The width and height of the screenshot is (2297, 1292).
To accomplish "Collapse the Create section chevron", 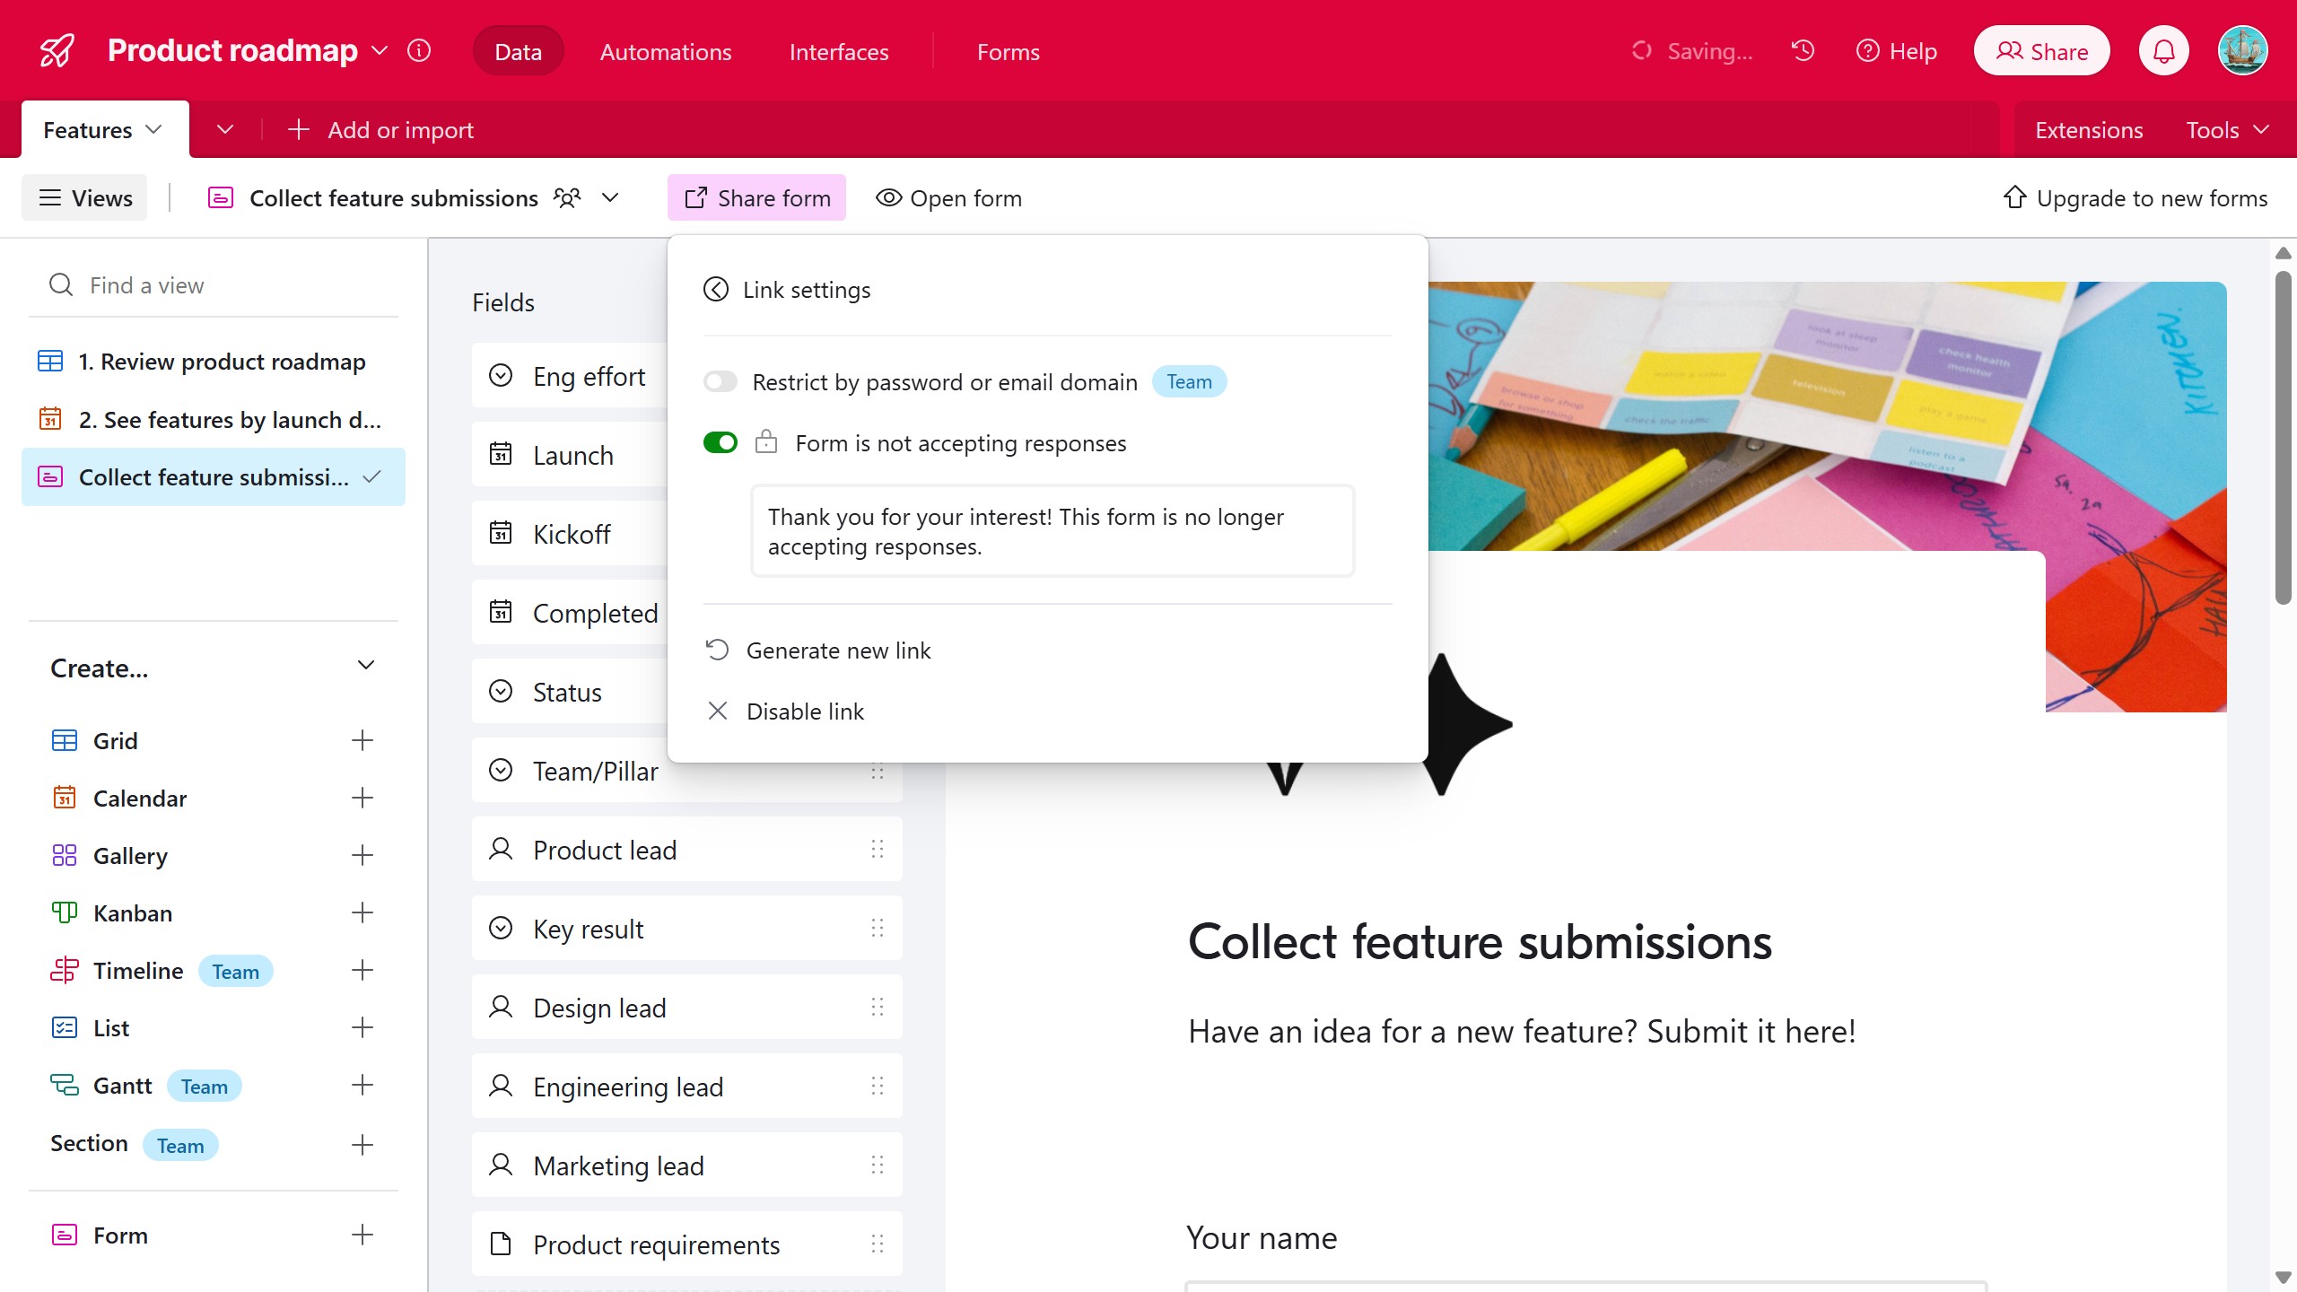I will click(365, 666).
